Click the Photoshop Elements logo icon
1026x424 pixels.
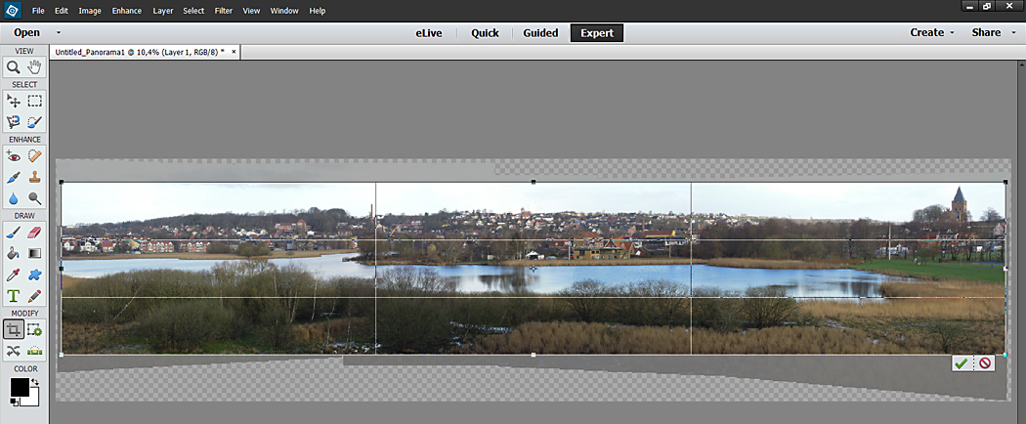(13, 10)
